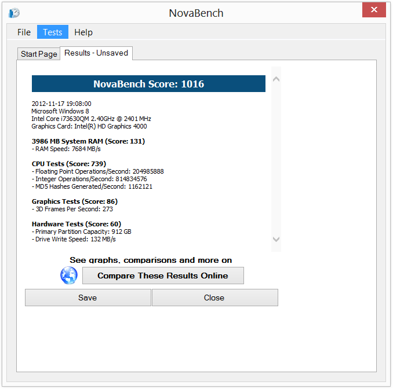Click the NovaBench window title
This screenshot has width=393, height=389.
coord(196,13)
